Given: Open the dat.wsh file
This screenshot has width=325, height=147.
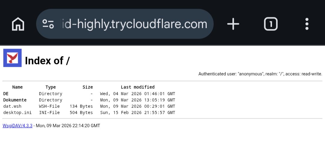Looking at the screenshot, I should pos(12,106).
